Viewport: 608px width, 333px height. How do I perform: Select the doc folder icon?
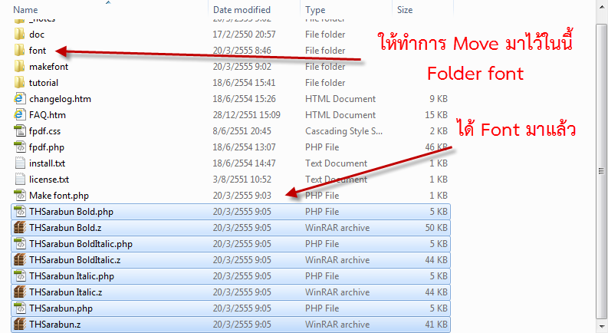[19, 35]
